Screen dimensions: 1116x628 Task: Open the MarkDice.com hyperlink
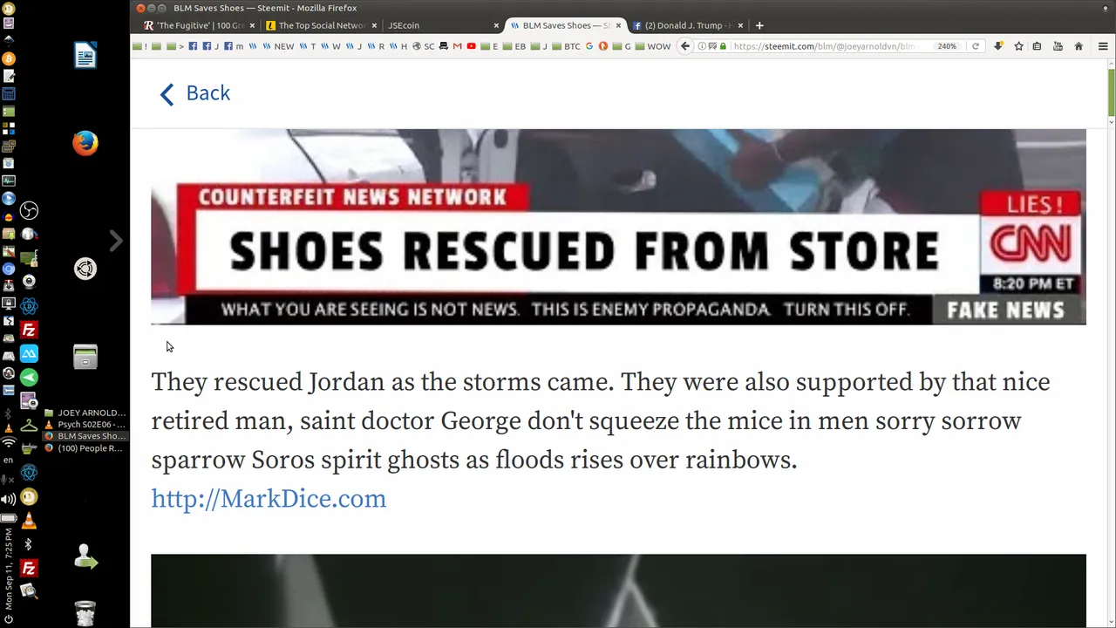coord(269,499)
